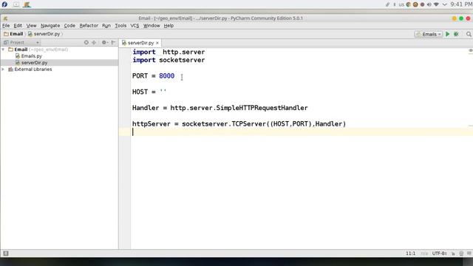Open the Edit menu
473x266 pixels.
pos(18,26)
